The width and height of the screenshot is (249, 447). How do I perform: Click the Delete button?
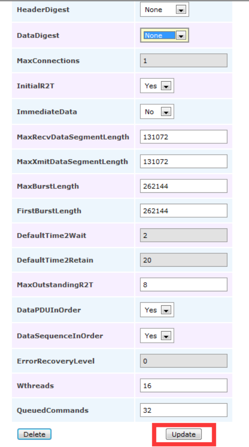coord(34,435)
